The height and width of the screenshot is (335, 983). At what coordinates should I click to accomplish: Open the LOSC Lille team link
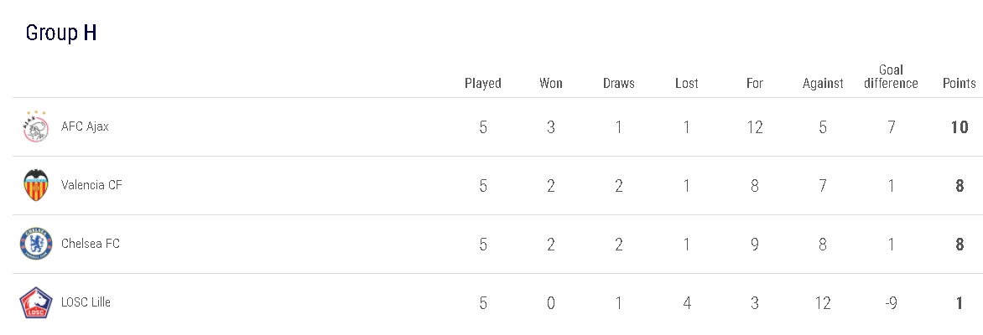pos(86,302)
